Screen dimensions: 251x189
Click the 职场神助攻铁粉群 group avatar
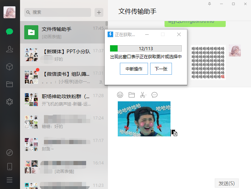click(x=31, y=100)
